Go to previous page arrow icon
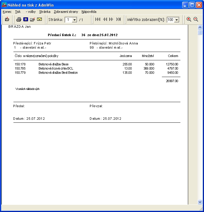 click(105, 19)
